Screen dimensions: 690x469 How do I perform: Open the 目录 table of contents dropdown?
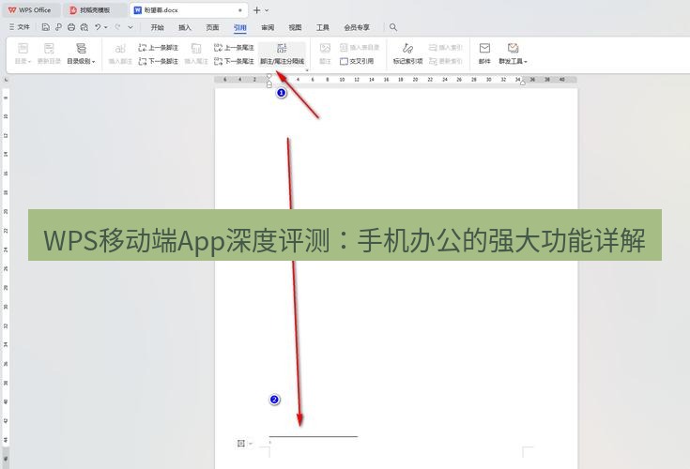(23, 53)
